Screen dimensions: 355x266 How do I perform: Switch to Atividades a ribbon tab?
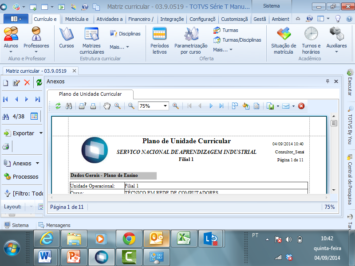click(x=109, y=19)
